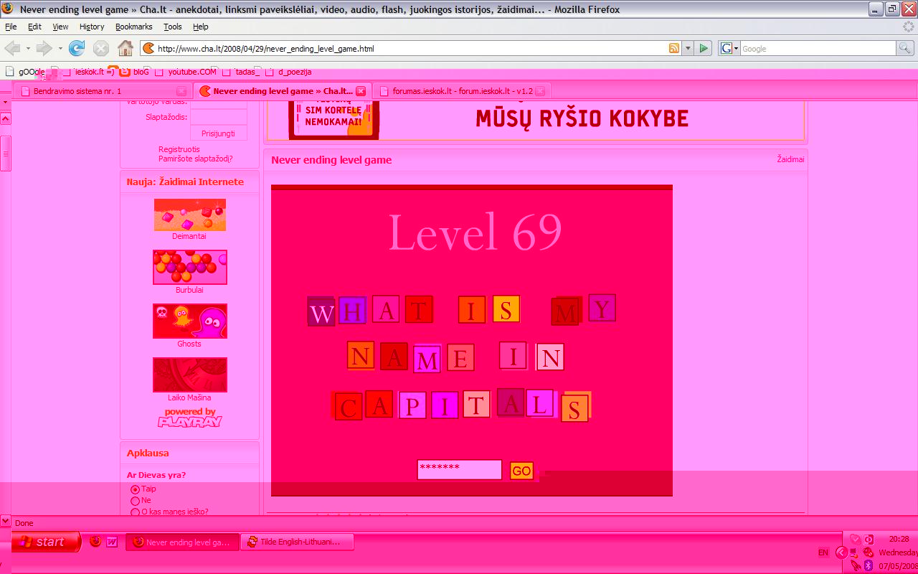Viewport: 918px width, 574px height.
Task: Expand hidden tray icons arrow
Action: click(841, 552)
